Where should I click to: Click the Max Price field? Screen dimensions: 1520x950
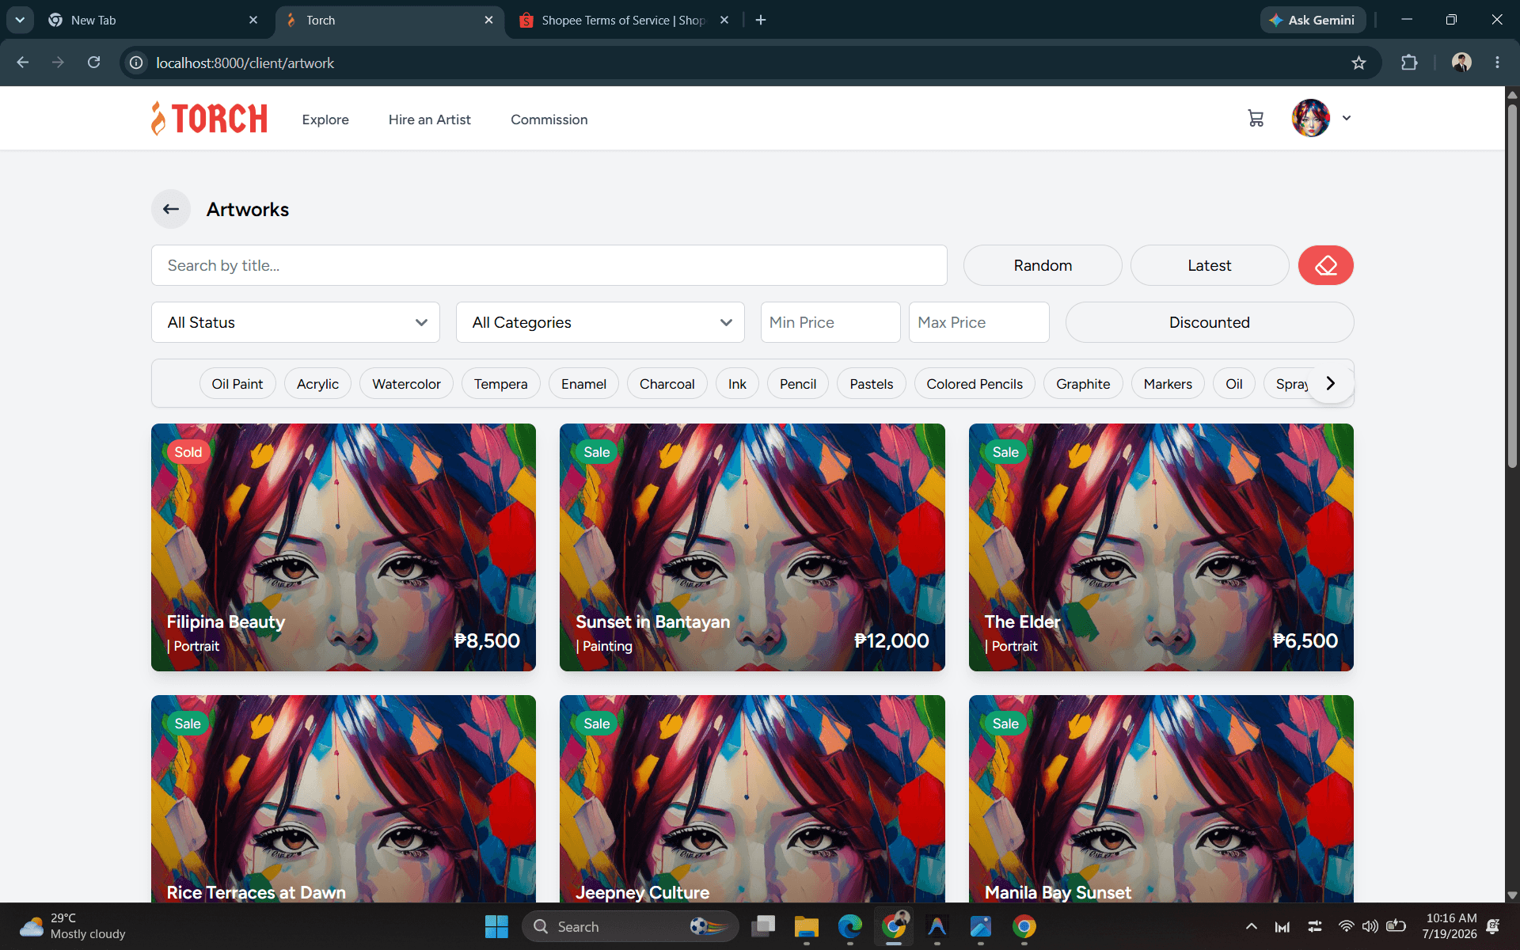tap(978, 322)
